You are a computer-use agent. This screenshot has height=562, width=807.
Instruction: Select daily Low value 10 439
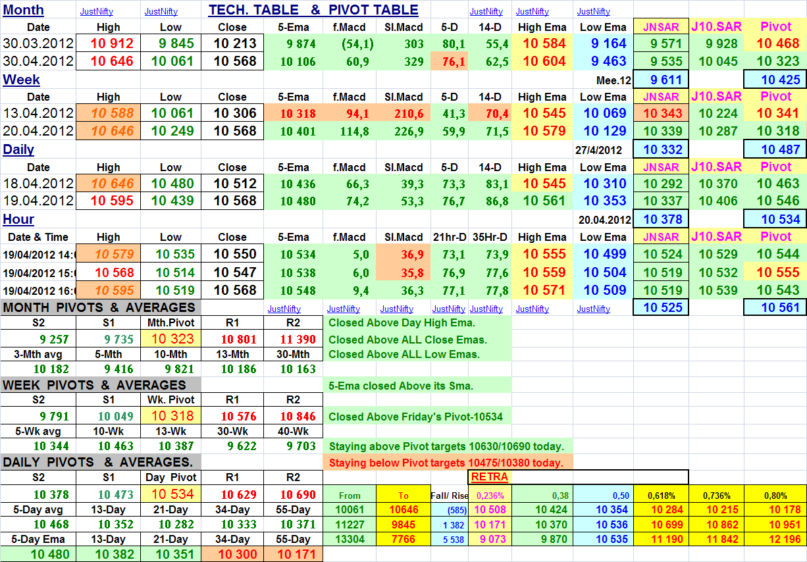point(170,200)
